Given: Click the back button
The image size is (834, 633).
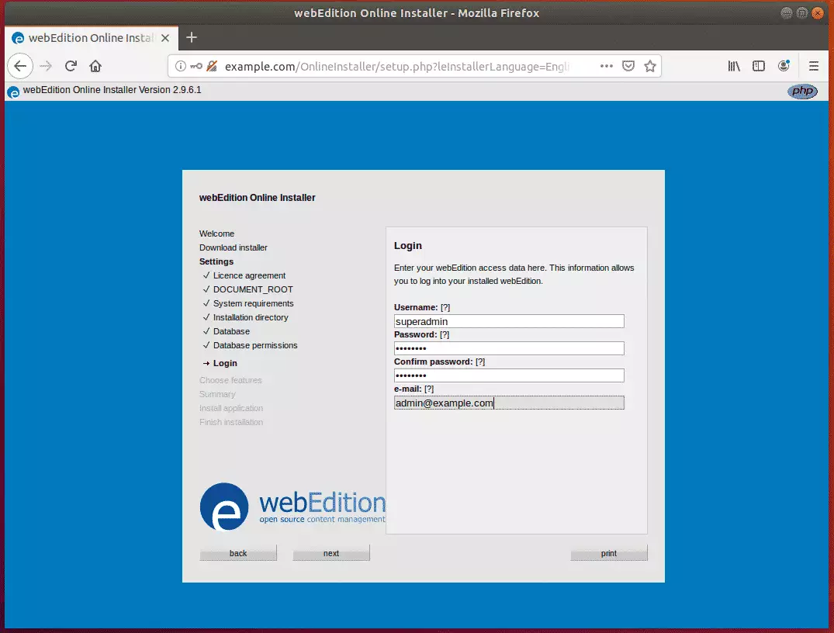Looking at the screenshot, I should click(238, 553).
